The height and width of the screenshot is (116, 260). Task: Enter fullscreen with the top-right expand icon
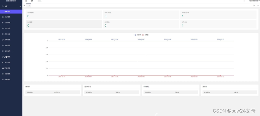coord(244,1)
